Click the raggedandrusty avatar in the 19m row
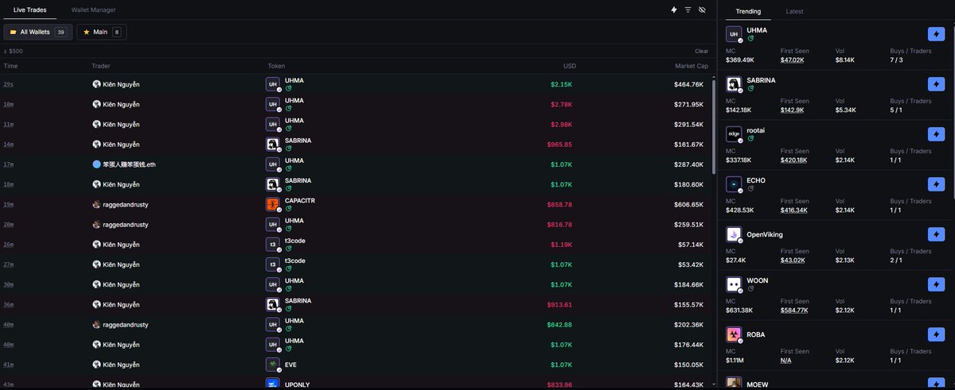This screenshot has width=955, height=390. (x=96, y=204)
